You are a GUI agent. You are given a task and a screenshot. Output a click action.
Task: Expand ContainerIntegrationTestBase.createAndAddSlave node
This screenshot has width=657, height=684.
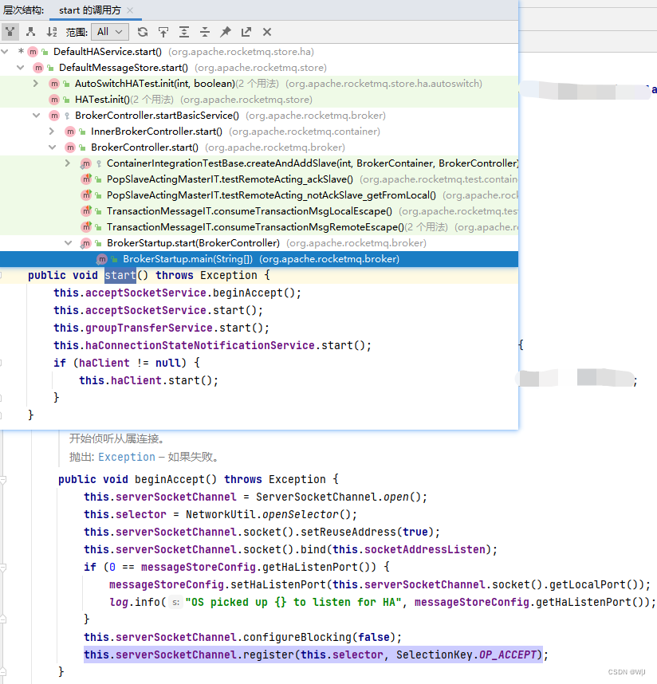(68, 163)
